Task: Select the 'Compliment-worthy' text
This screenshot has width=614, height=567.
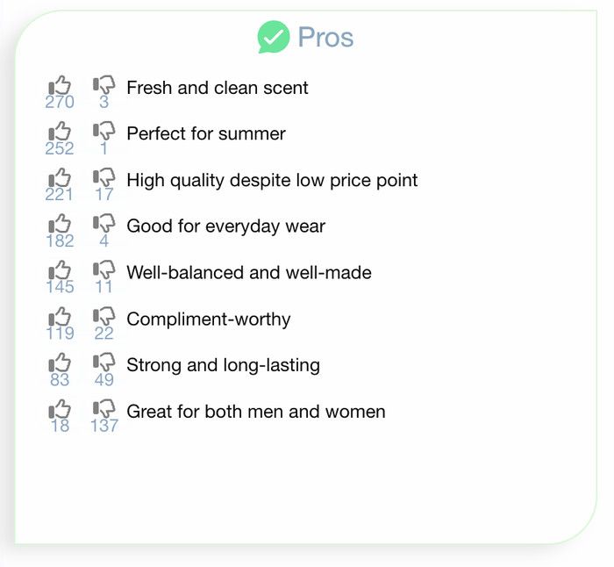Action: (x=209, y=319)
